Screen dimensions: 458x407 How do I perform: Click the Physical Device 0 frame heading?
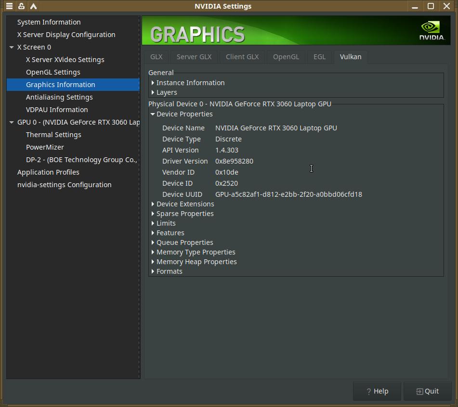[240, 104]
